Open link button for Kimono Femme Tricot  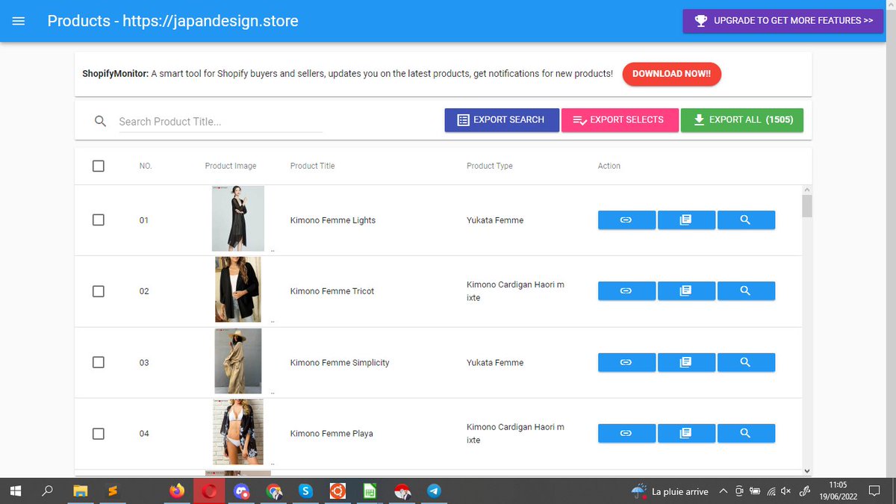(x=626, y=290)
